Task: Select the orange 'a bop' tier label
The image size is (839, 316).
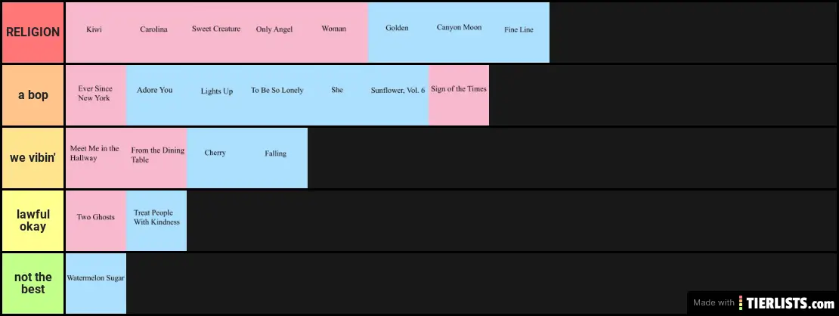Action: [33, 95]
